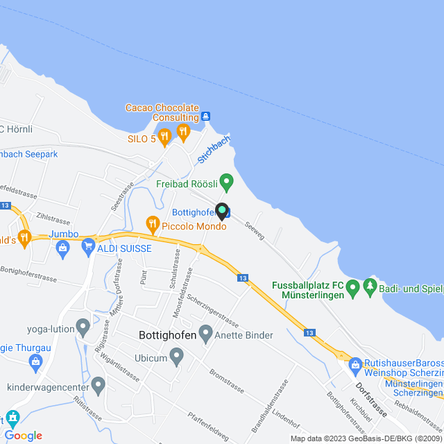Open the Ubicum gray location pin

(177, 357)
